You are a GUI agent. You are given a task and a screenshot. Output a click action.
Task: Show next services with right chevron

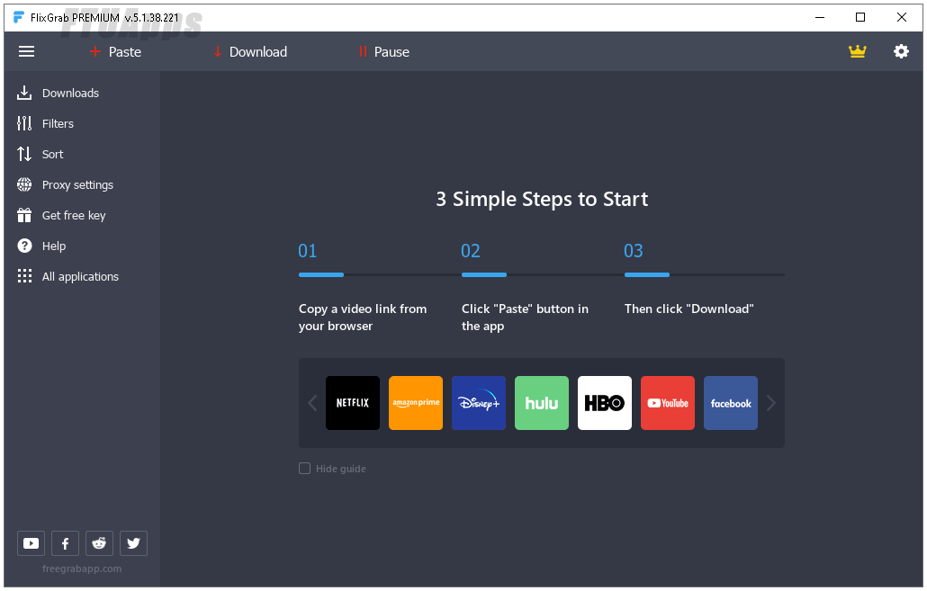point(771,403)
